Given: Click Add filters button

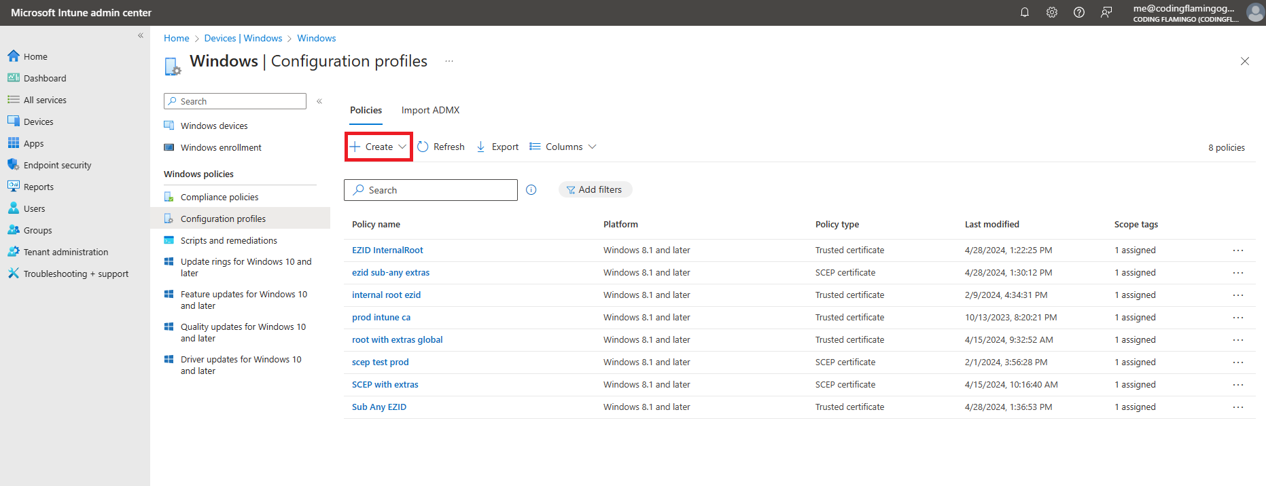Looking at the screenshot, I should click(595, 190).
